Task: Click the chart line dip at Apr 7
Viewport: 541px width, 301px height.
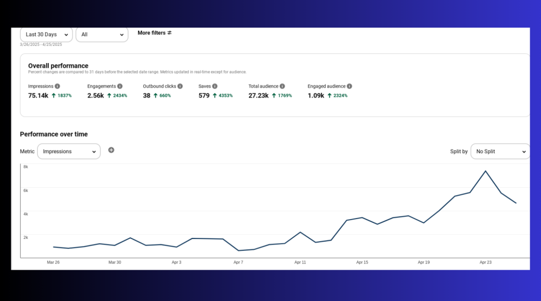Action: coord(239,250)
